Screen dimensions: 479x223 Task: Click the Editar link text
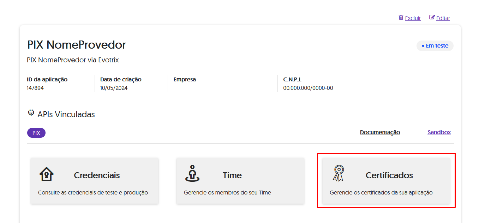pyautogui.click(x=443, y=18)
